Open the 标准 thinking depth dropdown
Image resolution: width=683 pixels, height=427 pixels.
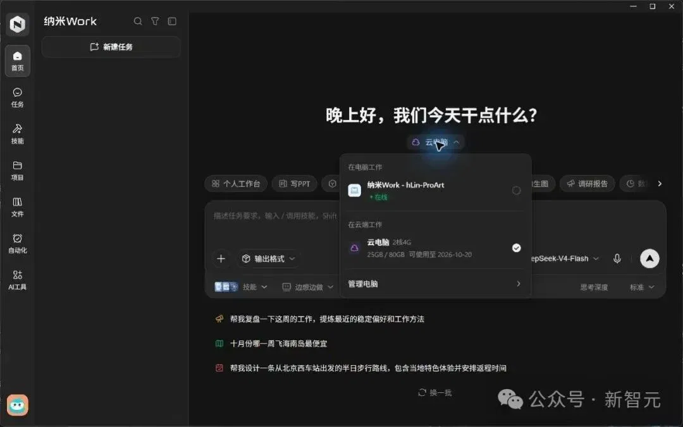642,287
